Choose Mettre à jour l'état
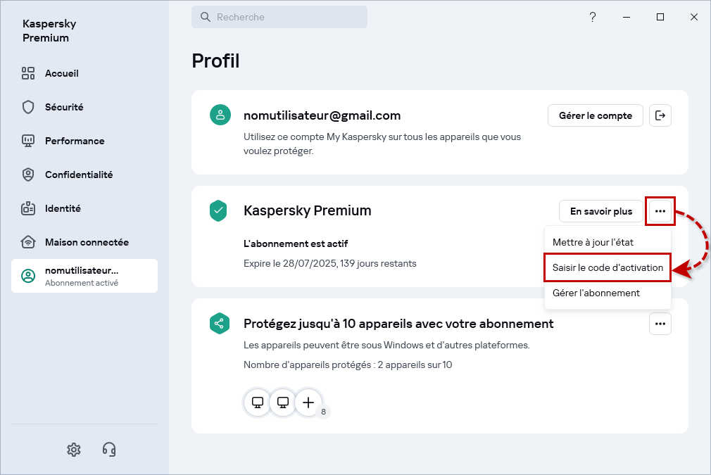711x475 pixels. (593, 242)
